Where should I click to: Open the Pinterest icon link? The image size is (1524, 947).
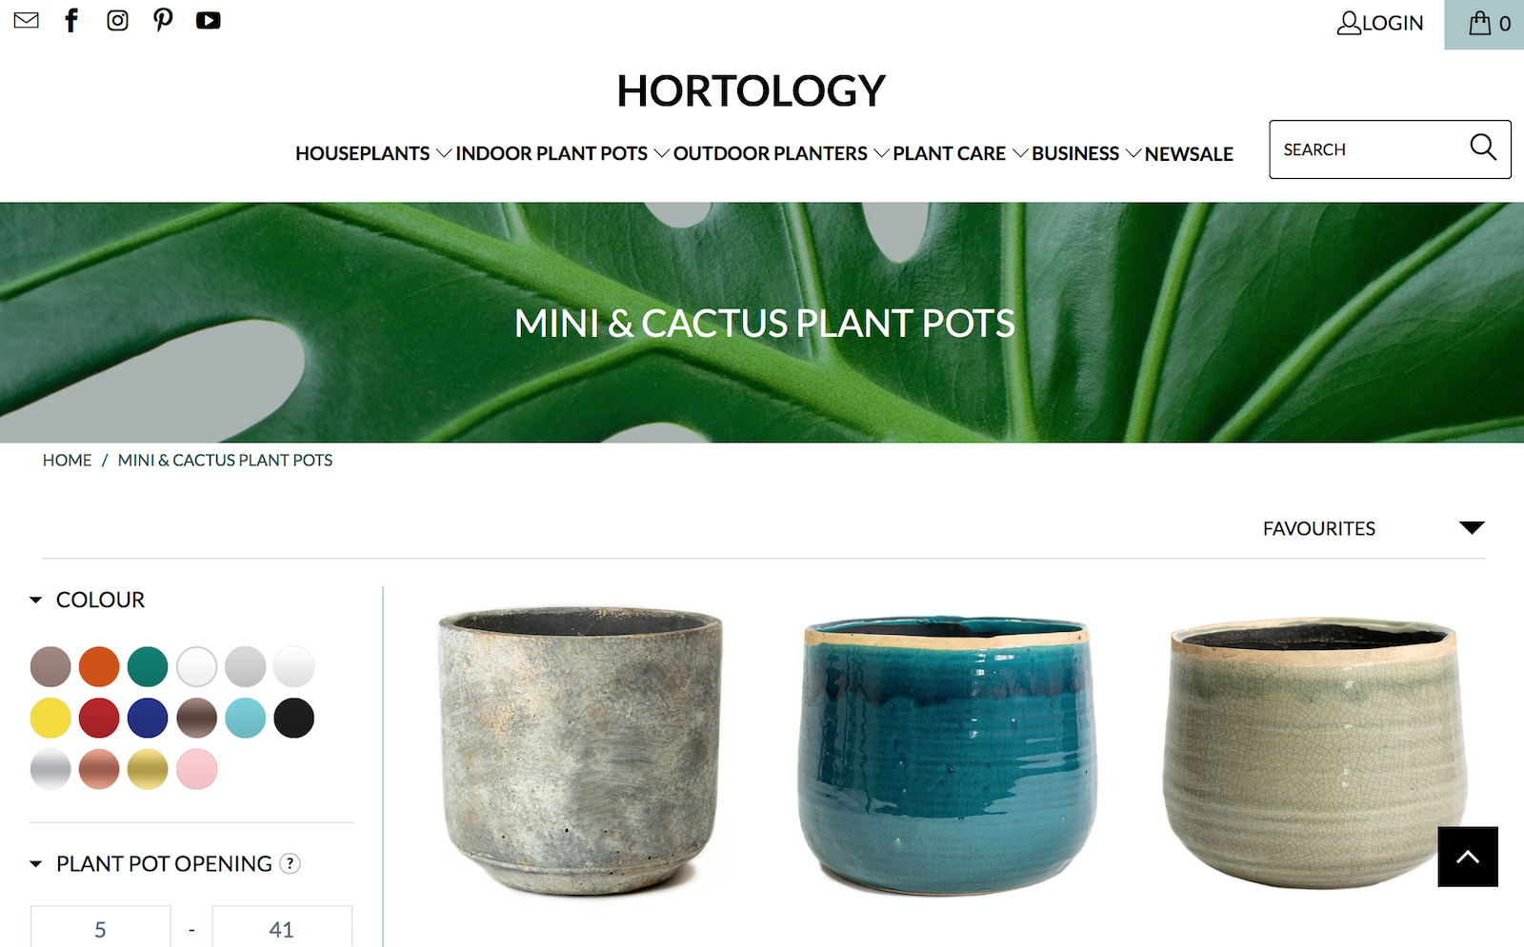(x=163, y=20)
